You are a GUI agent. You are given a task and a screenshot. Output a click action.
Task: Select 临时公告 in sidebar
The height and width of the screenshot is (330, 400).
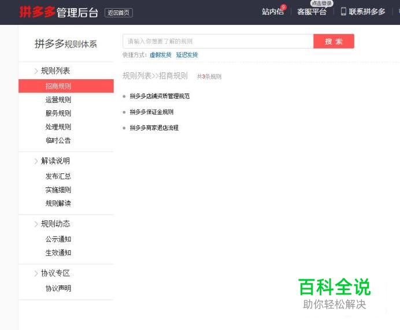point(58,140)
